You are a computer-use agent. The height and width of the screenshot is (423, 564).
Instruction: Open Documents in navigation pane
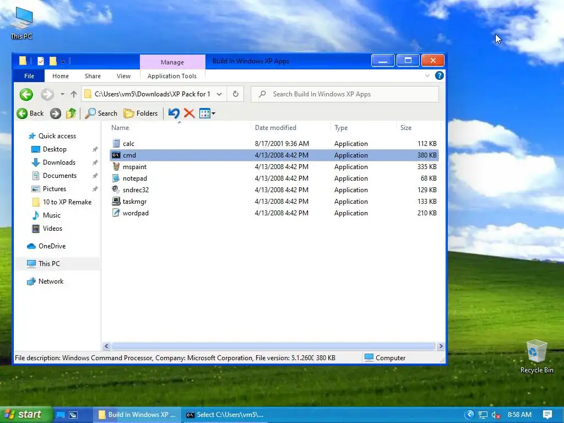coord(55,176)
